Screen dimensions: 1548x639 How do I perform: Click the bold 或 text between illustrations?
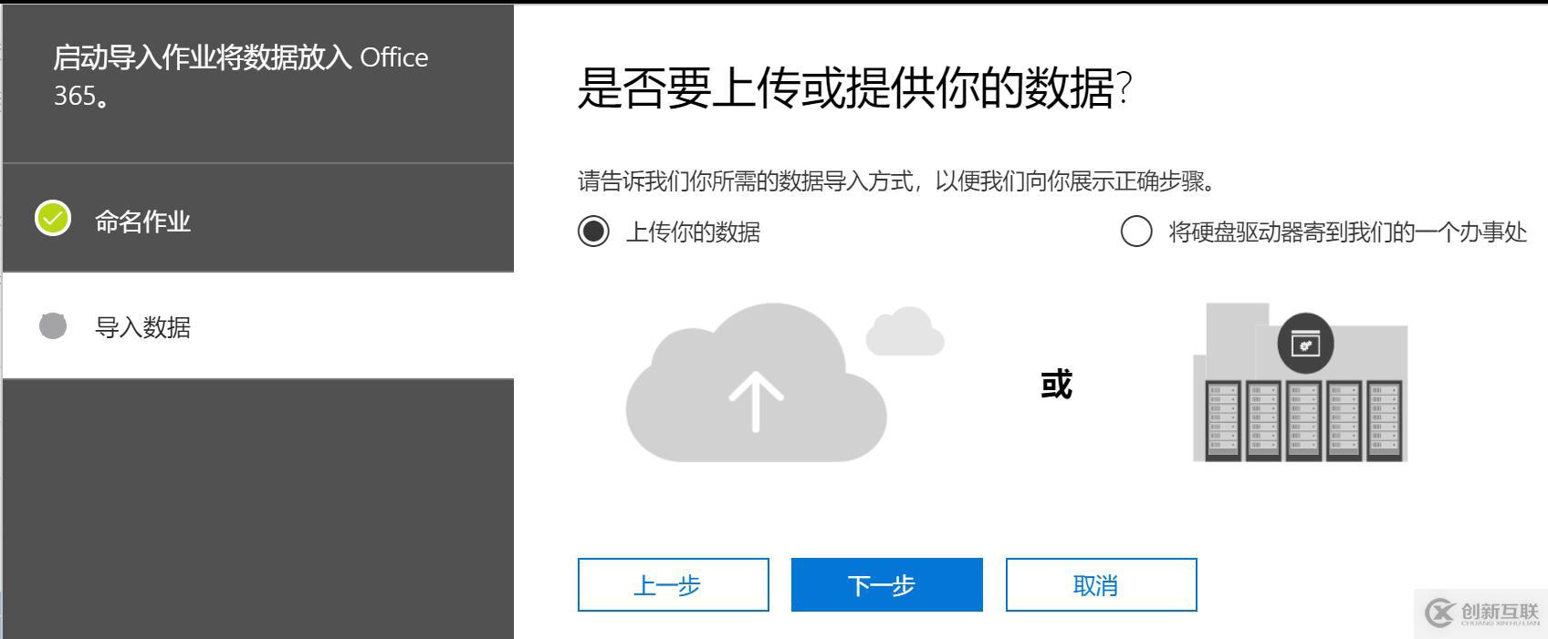[1056, 384]
